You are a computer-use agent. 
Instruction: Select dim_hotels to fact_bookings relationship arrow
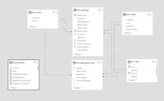pyautogui.click(x=112, y=26)
